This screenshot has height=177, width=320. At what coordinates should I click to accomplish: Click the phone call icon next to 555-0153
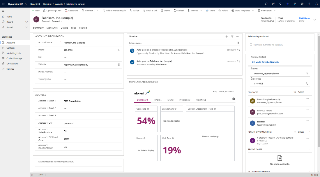point(119,50)
